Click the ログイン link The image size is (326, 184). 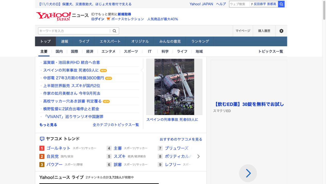coord(98,19)
